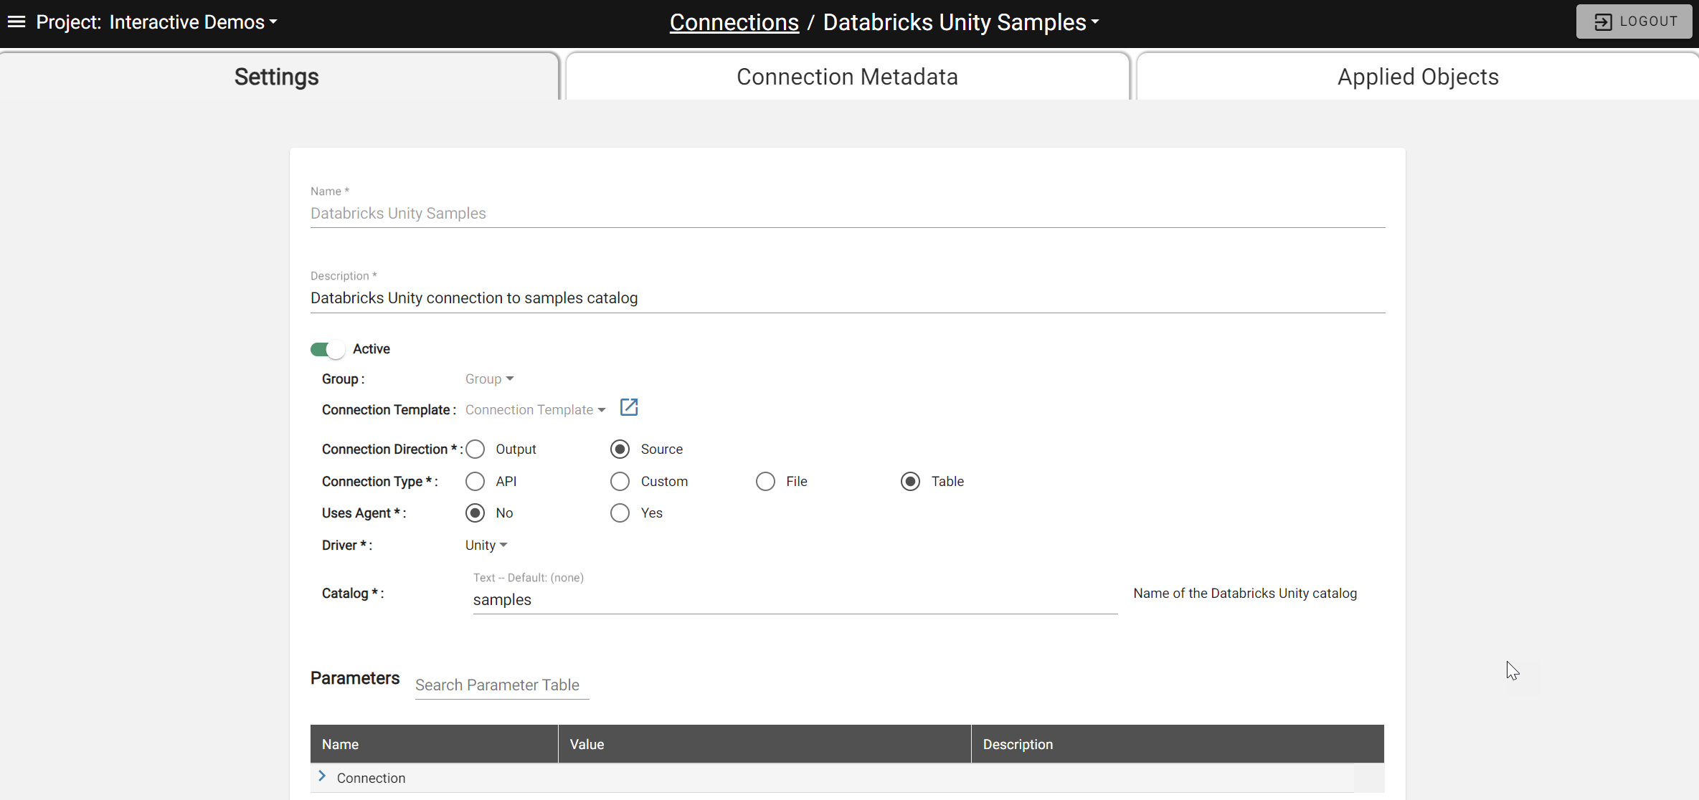The image size is (1699, 800).
Task: Select Custom connection type
Action: tap(620, 482)
